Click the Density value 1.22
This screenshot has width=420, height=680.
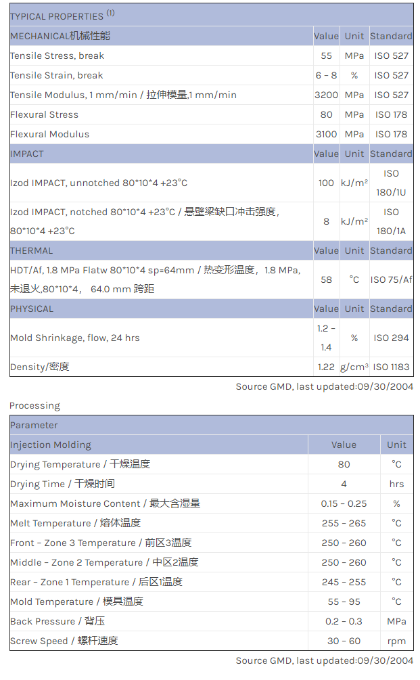(326, 367)
